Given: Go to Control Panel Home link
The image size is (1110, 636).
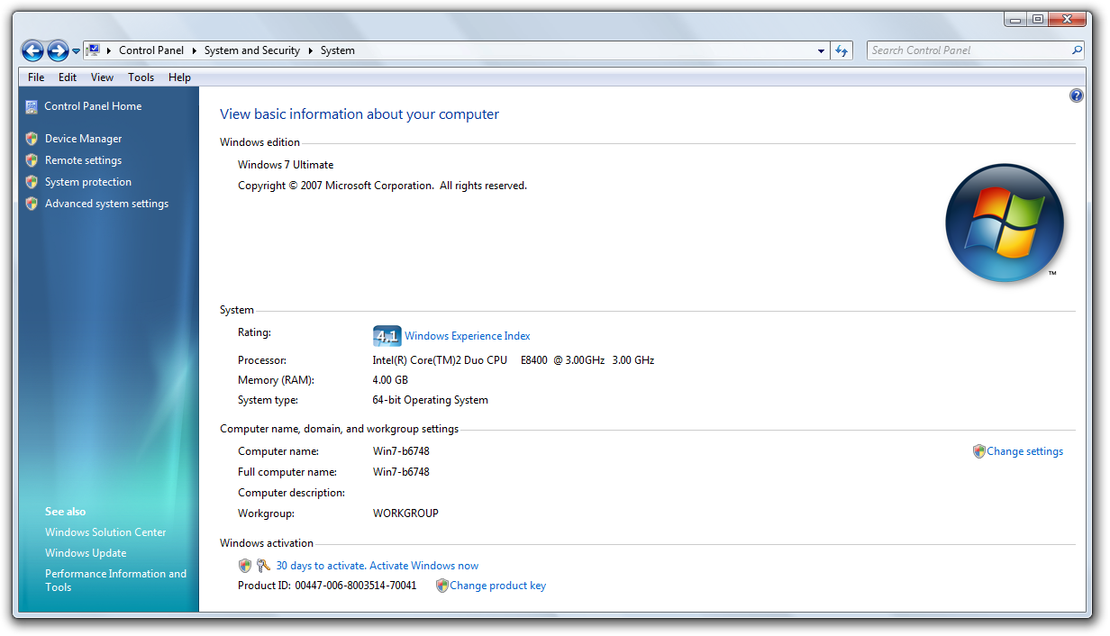Looking at the screenshot, I should pos(93,106).
